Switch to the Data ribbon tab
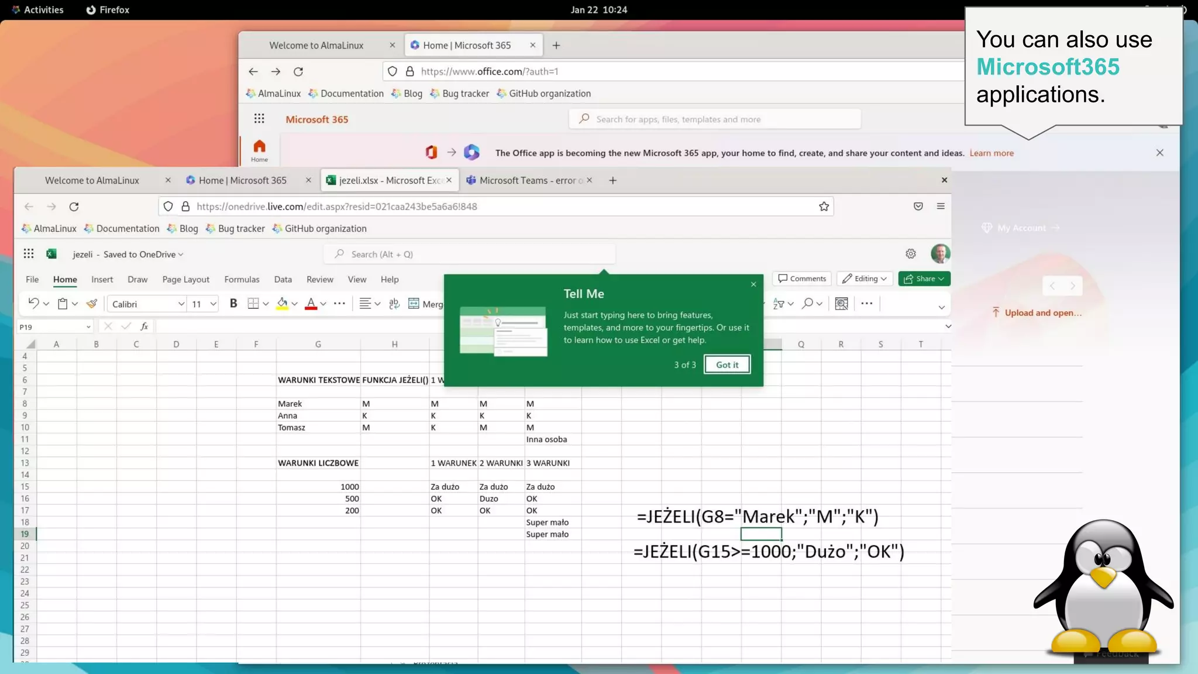The height and width of the screenshot is (674, 1198). click(x=283, y=280)
